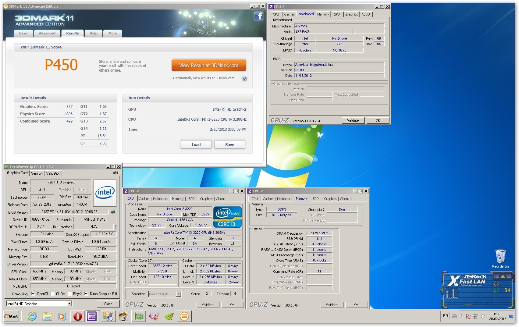
Task: Open the RO input language selector
Action: [446, 316]
